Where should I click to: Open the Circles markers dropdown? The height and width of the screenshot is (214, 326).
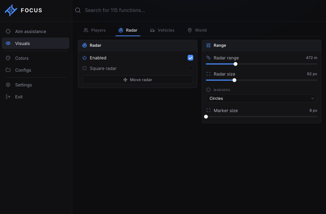tap(262, 98)
